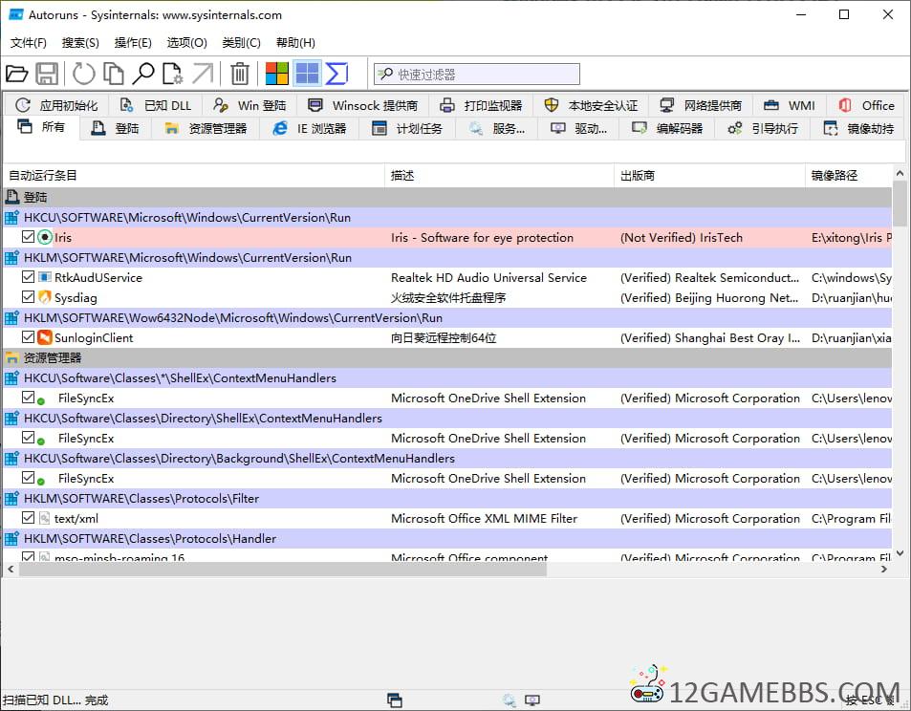The image size is (911, 711).
Task: Uncheck the SunloginClient entry checkbox
Action: point(28,337)
